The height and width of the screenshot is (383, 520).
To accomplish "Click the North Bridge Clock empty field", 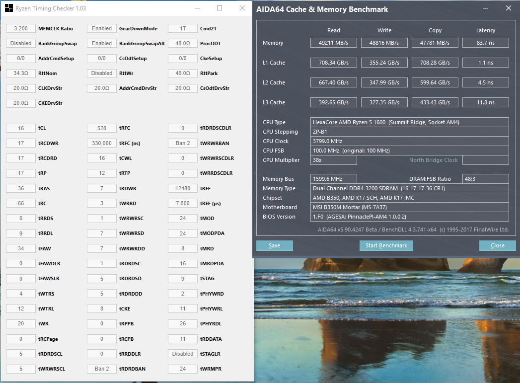I will 486,160.
